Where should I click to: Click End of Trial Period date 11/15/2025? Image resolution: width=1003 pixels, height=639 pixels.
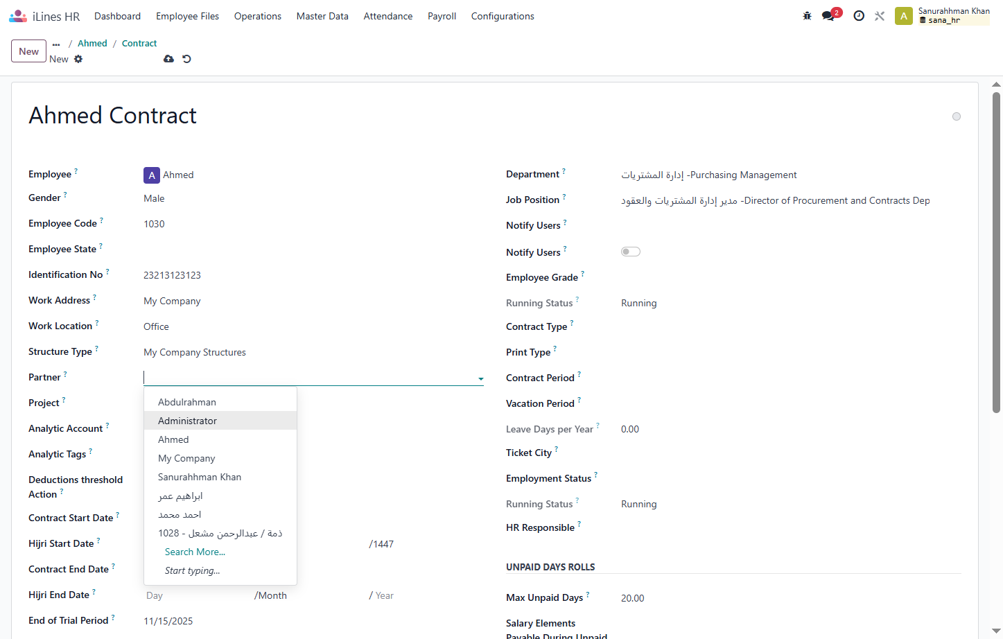tap(168, 621)
